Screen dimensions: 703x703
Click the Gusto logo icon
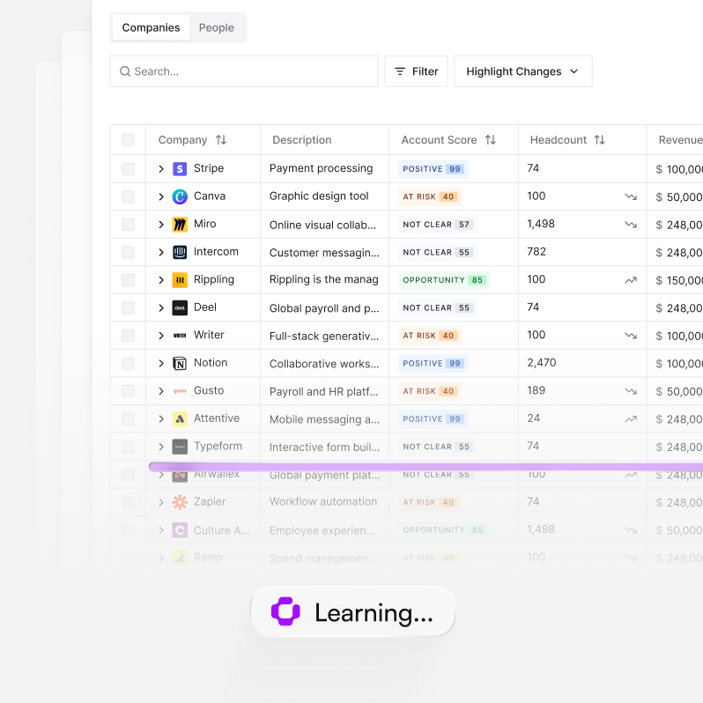point(180,391)
